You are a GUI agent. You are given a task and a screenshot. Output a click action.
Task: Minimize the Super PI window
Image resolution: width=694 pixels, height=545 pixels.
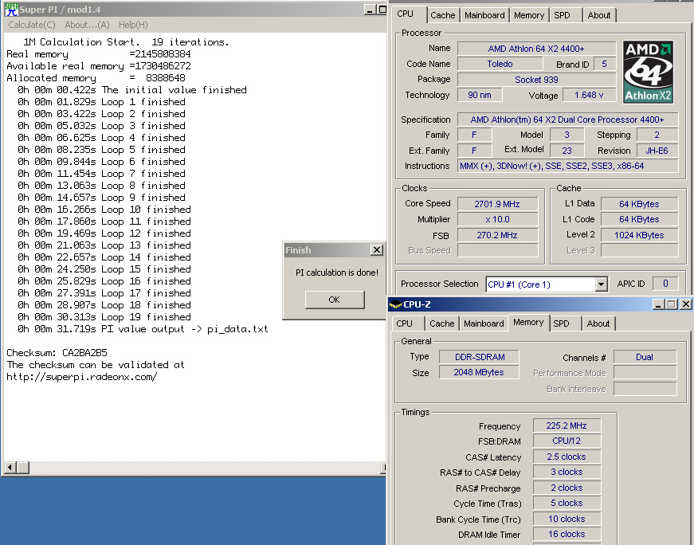coord(370,10)
